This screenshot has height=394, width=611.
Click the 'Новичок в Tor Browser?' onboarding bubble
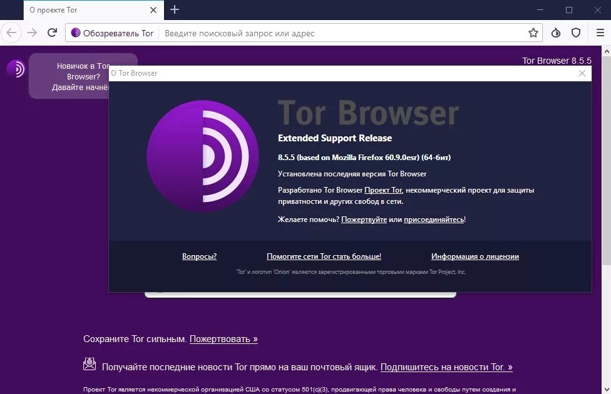pos(69,76)
